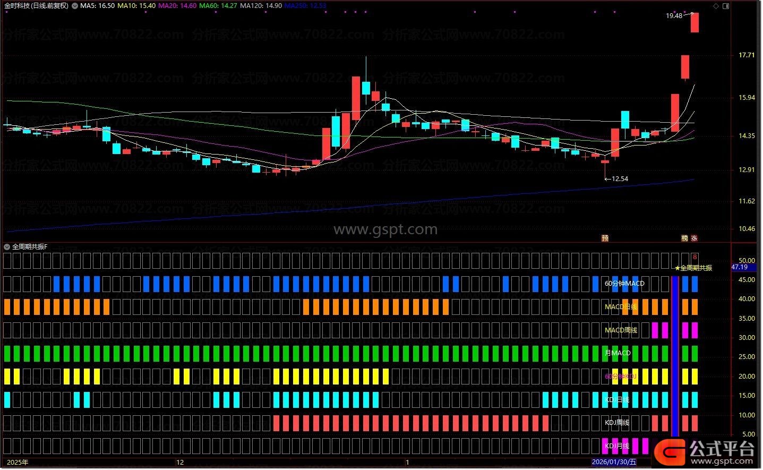Click the panel layout icon at top-right

[726, 6]
